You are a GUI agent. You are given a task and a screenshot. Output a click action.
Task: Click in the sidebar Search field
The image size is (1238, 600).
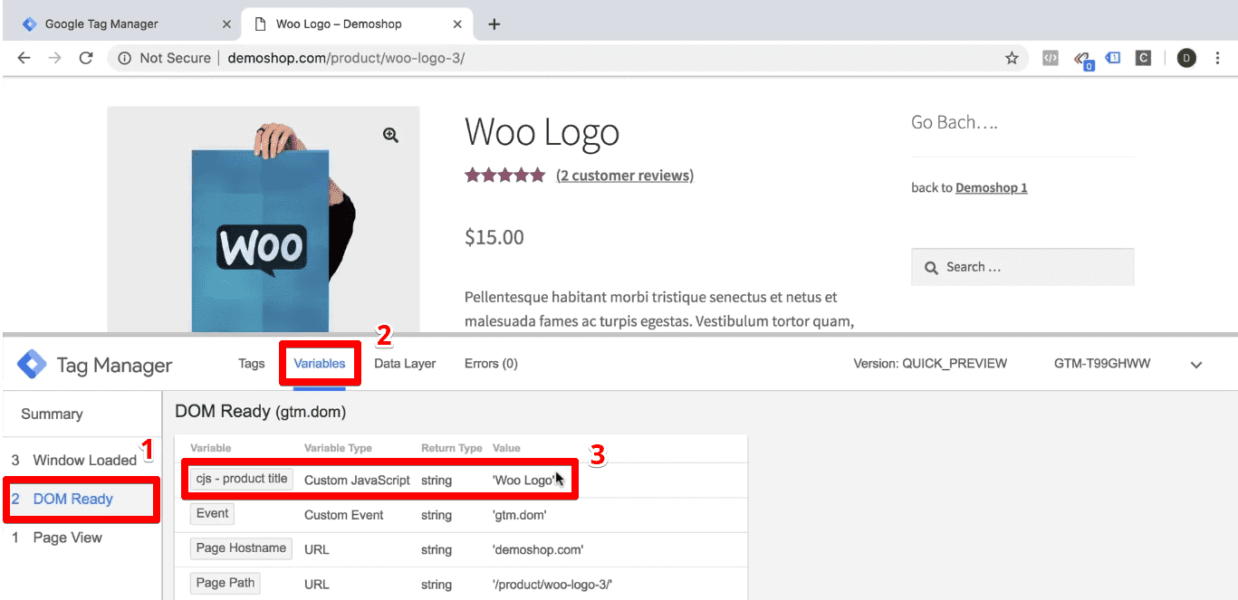pyautogui.click(x=1014, y=266)
